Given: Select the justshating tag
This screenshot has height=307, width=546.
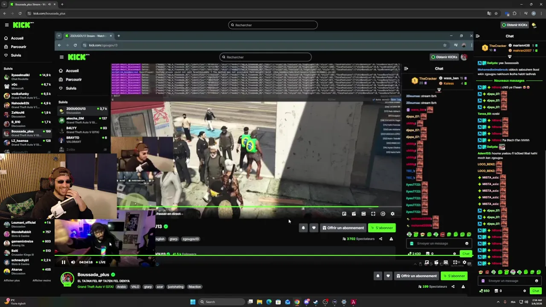Looking at the screenshot, I should (175, 287).
